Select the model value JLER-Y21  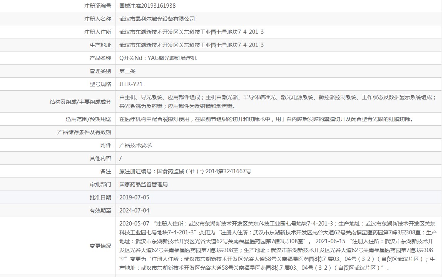(x=131, y=84)
